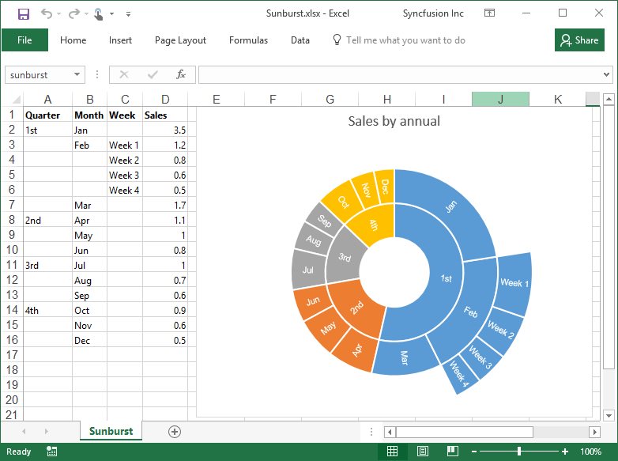
Task: Click previous sheet navigation arrow
Action: point(24,432)
